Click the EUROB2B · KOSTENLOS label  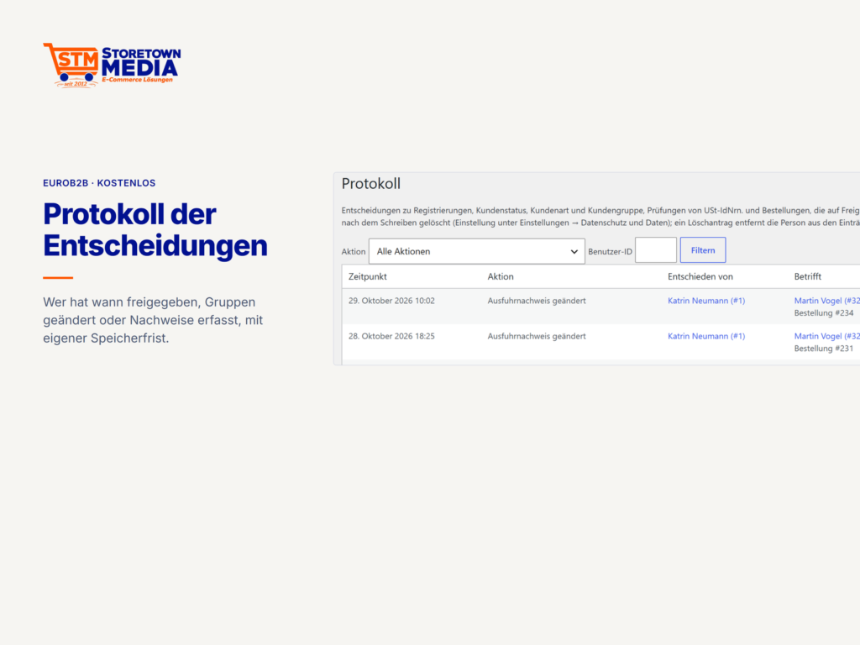tap(99, 183)
